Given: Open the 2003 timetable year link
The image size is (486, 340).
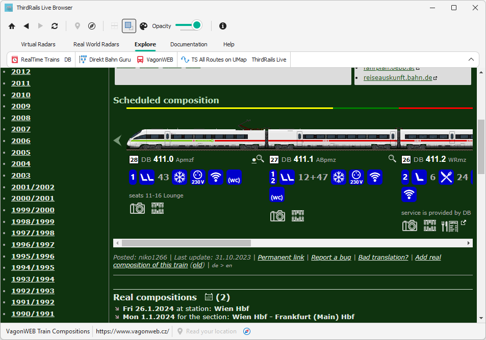Looking at the screenshot, I should (21, 176).
